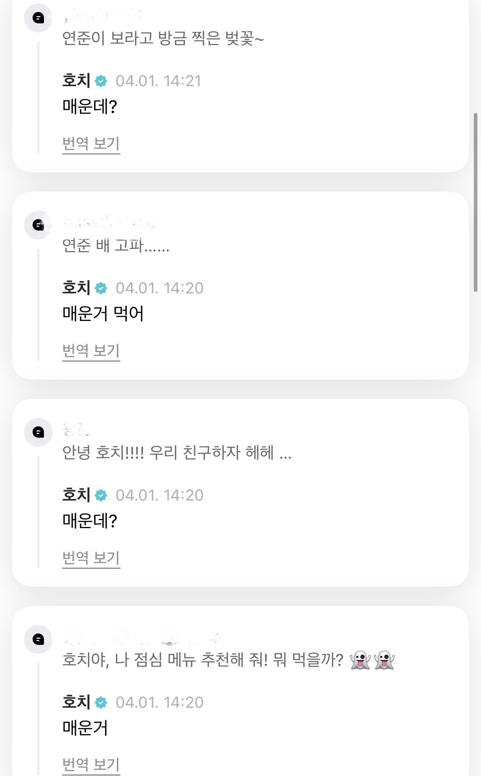The image size is (481, 776).
Task: Click timestamp '04.01. 14:21' of reply
Action: point(158,81)
